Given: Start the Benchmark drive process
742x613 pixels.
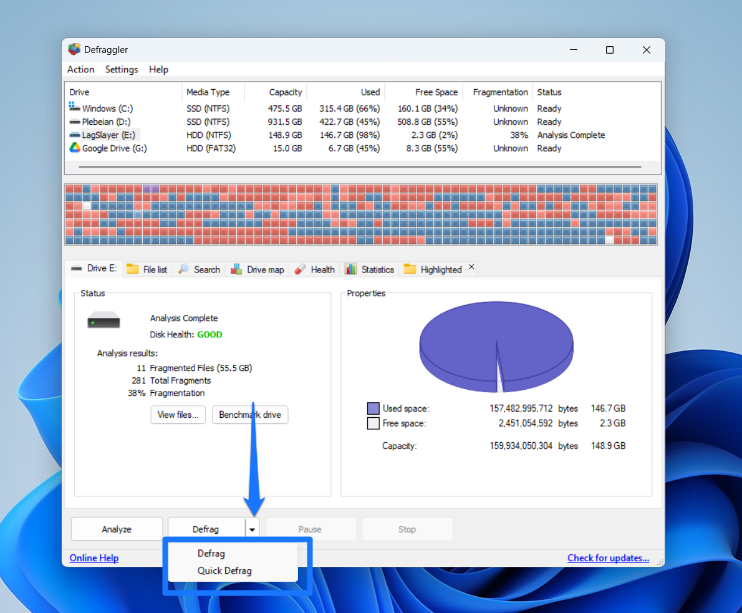Looking at the screenshot, I should click(x=250, y=415).
